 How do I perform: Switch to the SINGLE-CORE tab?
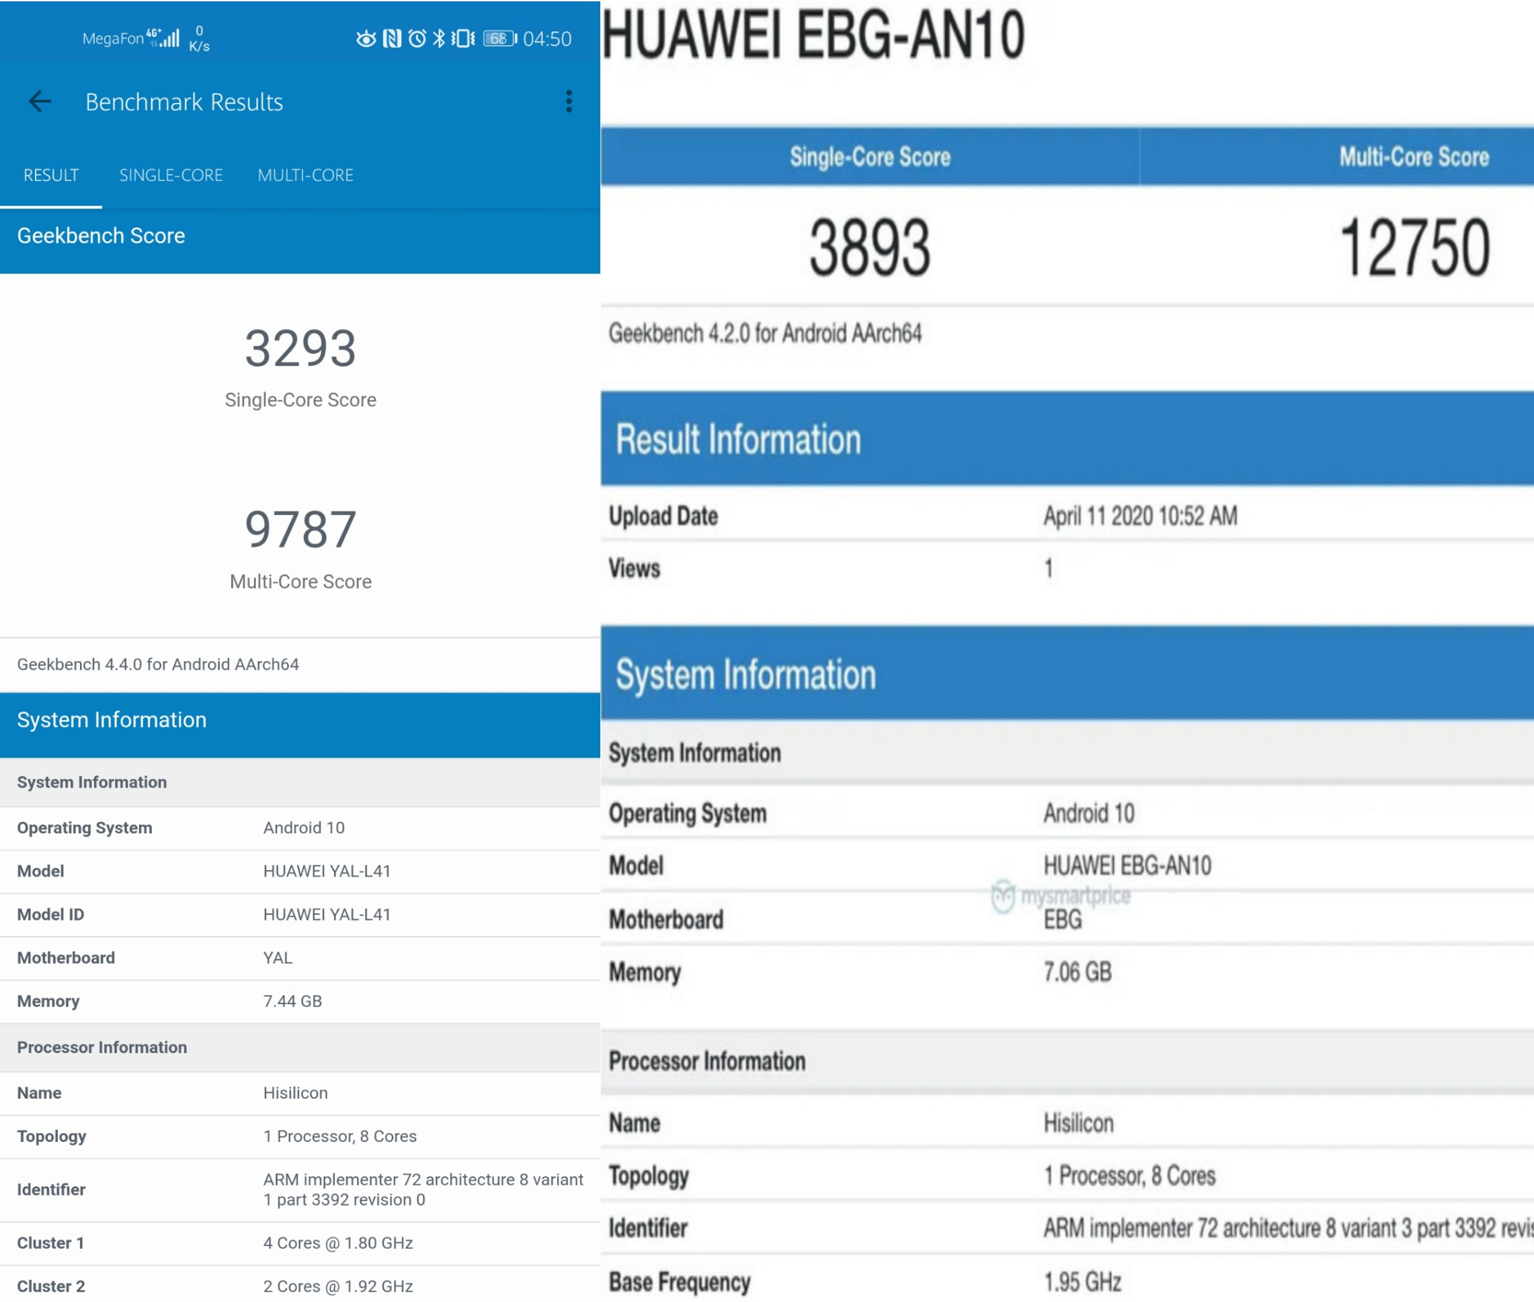point(171,175)
